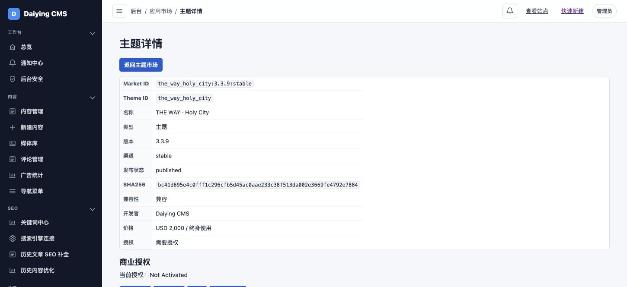This screenshot has width=627, height=287.
Task: Collapse the 工作台 sidebar section
Action: (92, 33)
